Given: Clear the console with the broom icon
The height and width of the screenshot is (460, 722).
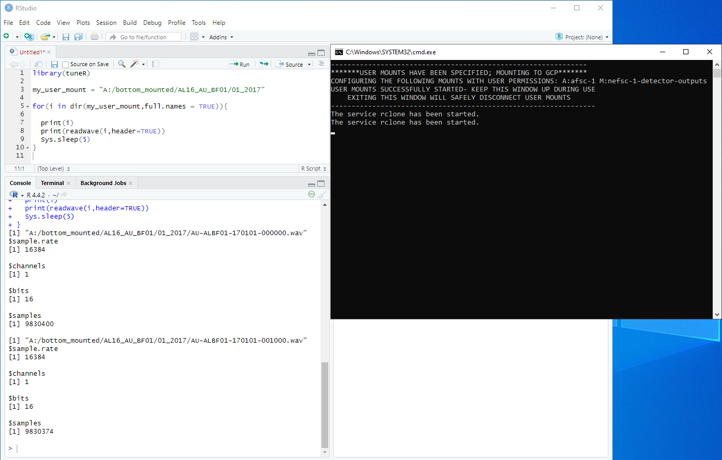Looking at the screenshot, I should click(x=322, y=195).
